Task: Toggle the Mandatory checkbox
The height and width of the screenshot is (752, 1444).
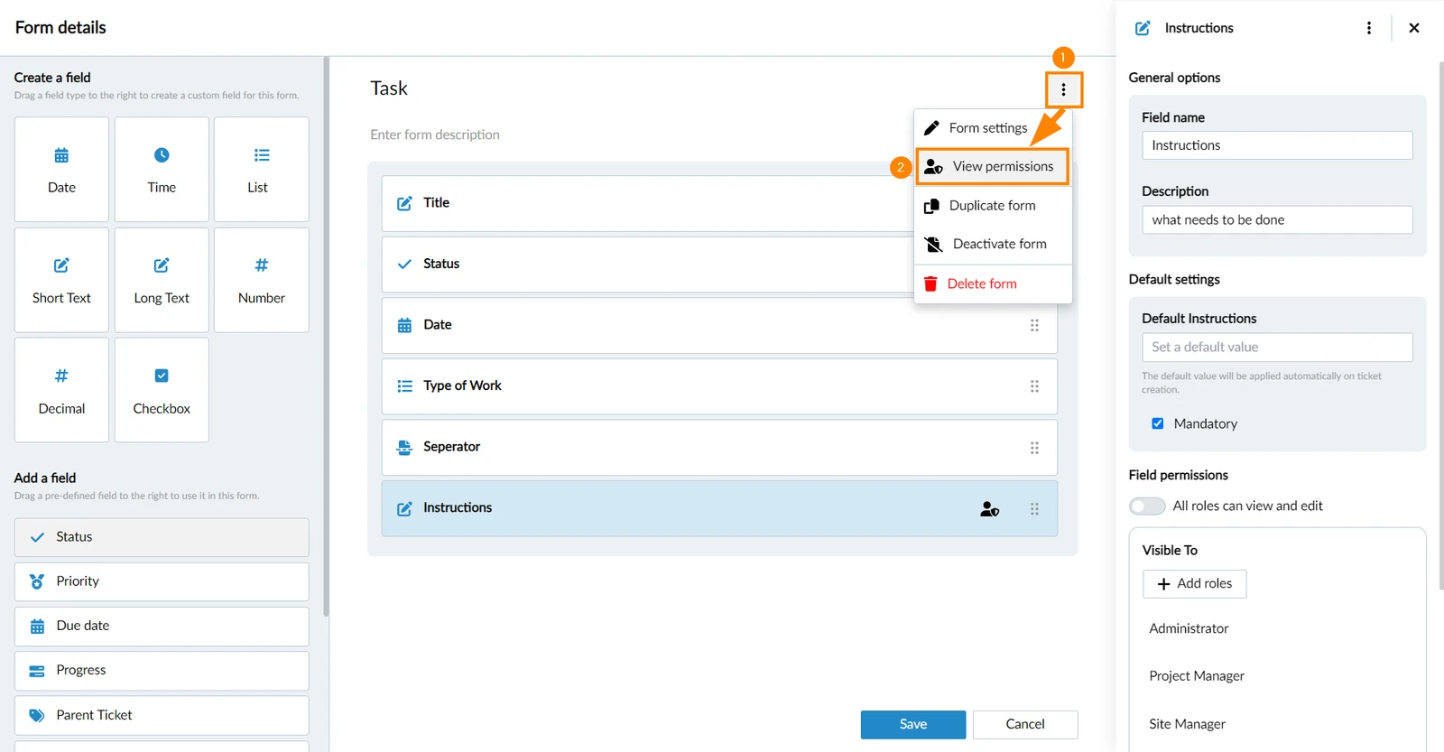Action: [x=1158, y=423]
